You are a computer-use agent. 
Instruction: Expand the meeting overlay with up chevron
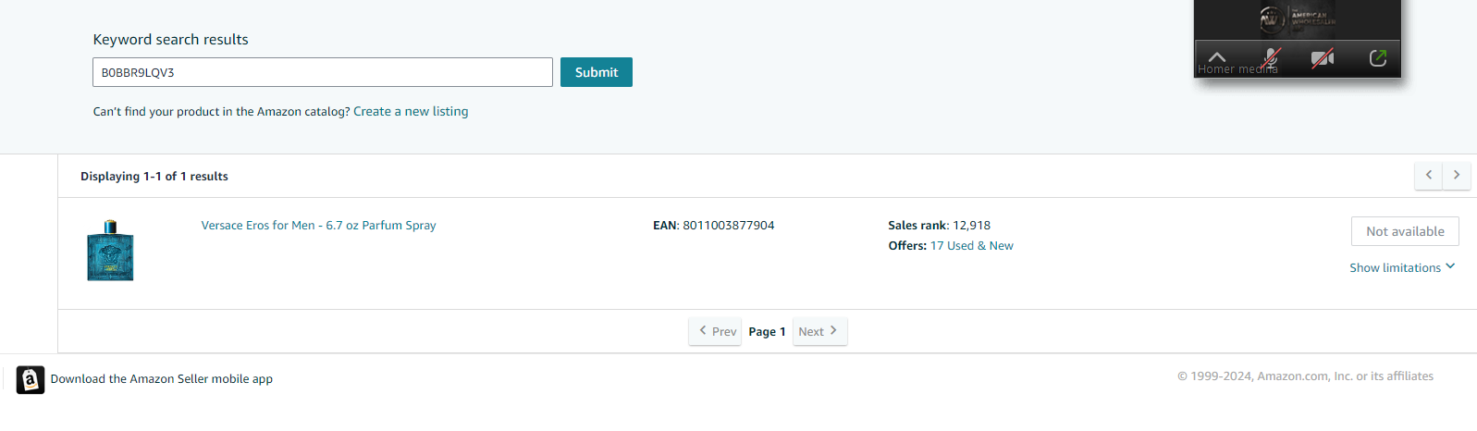point(1217,57)
